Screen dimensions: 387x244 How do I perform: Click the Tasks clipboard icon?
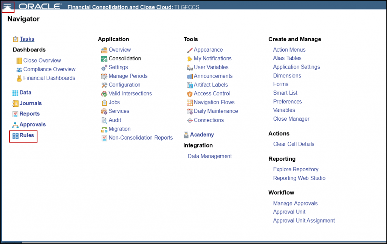[x=15, y=39]
